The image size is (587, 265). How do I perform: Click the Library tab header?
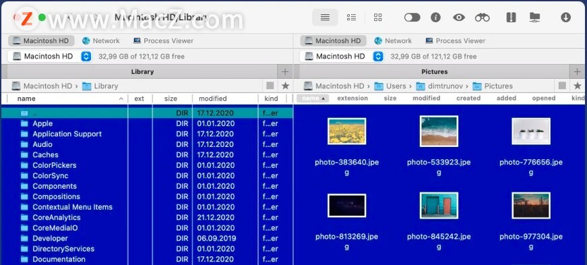click(x=142, y=71)
